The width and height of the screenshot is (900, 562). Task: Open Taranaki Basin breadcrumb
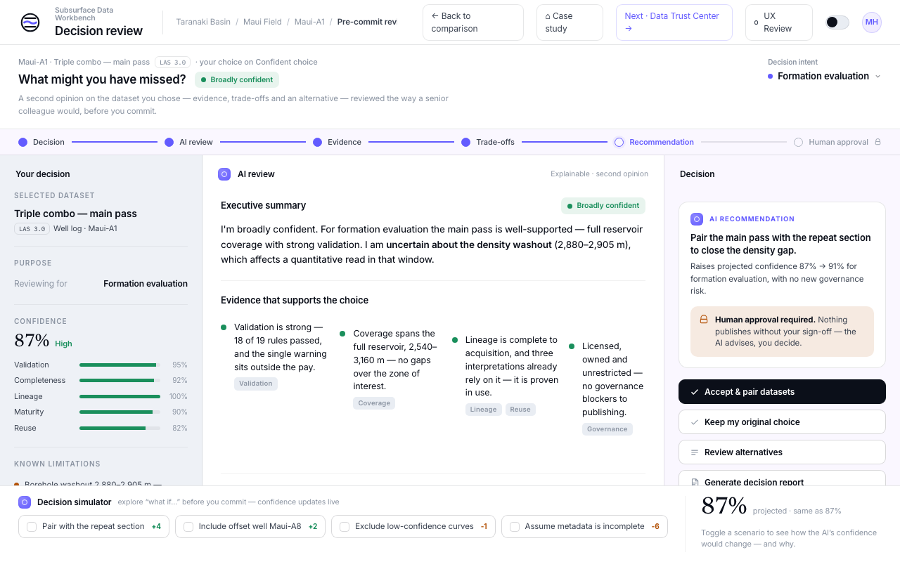click(203, 22)
